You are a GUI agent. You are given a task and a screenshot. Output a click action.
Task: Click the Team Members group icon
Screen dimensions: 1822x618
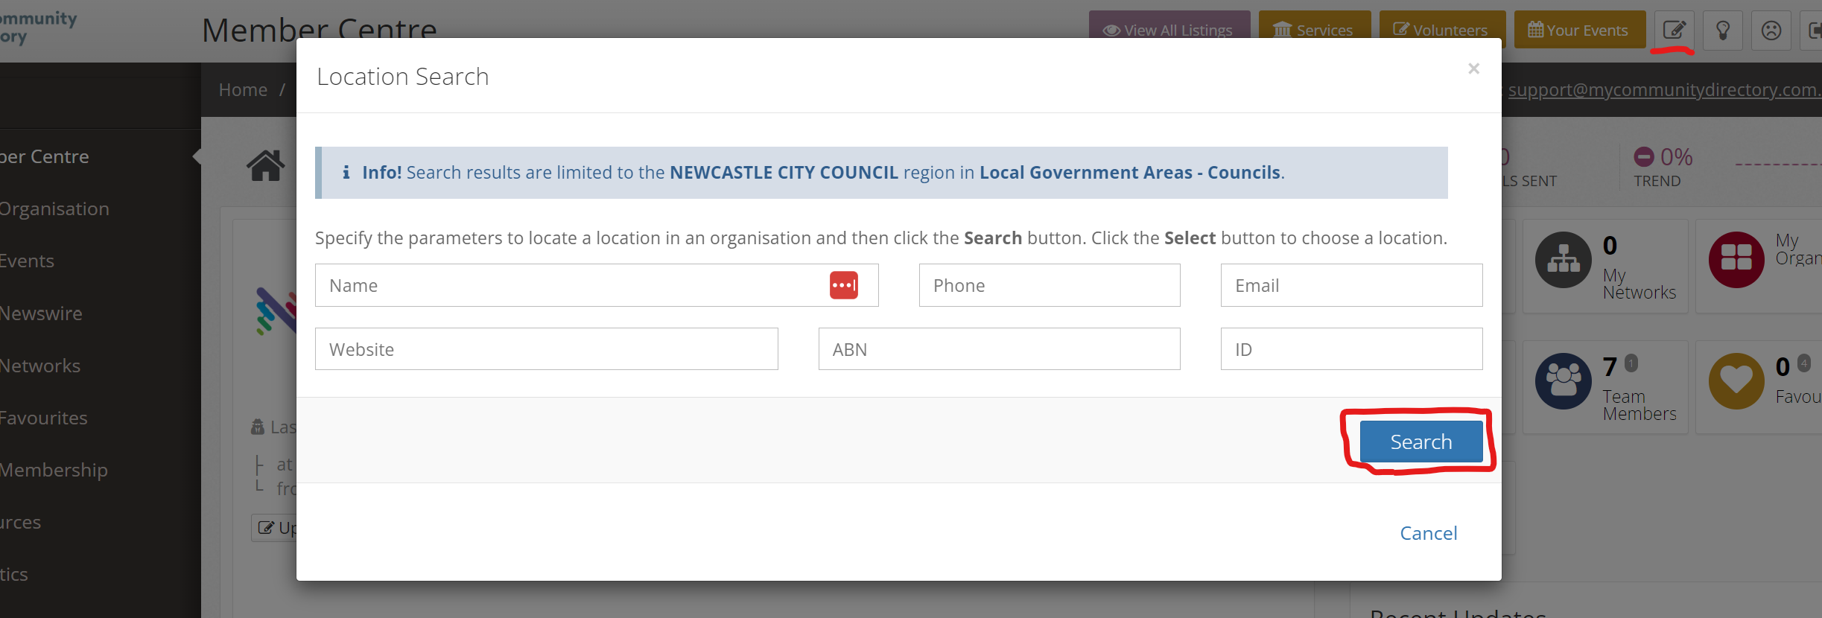tap(1562, 380)
